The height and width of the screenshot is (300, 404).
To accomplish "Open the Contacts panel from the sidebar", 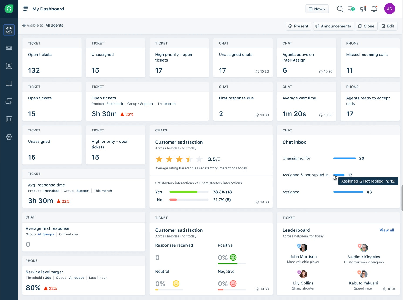I will pos(9,66).
